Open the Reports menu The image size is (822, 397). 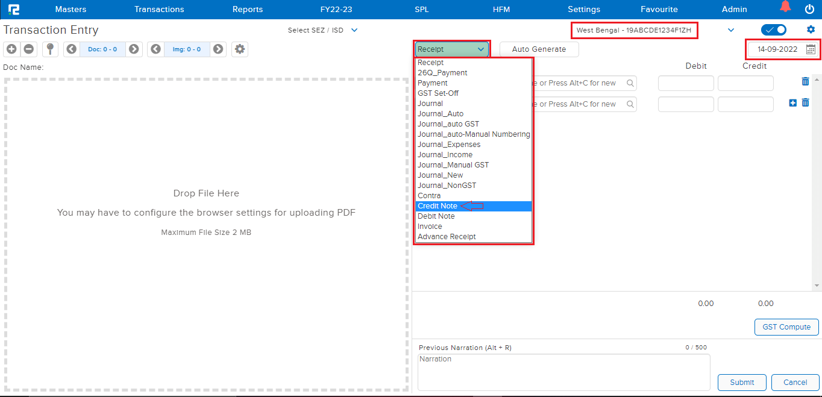click(x=248, y=9)
